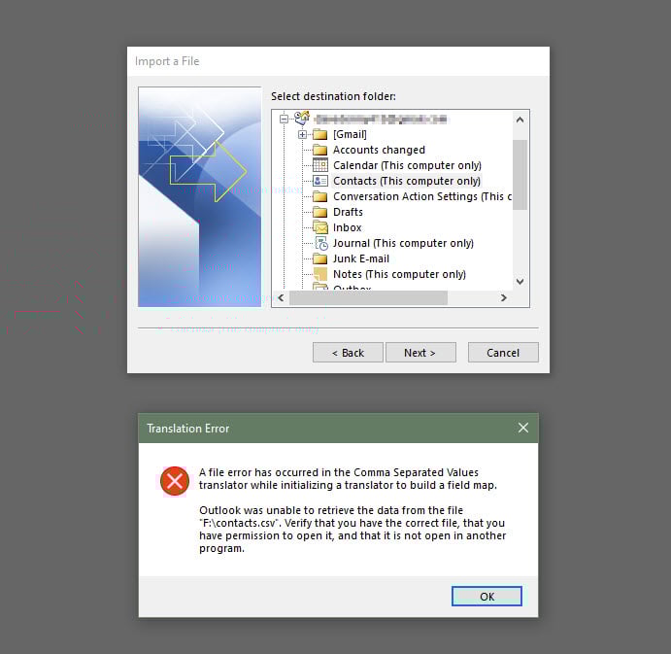Screen dimensions: 671x654
Task: Select Accounts changed folder
Action: click(x=379, y=150)
